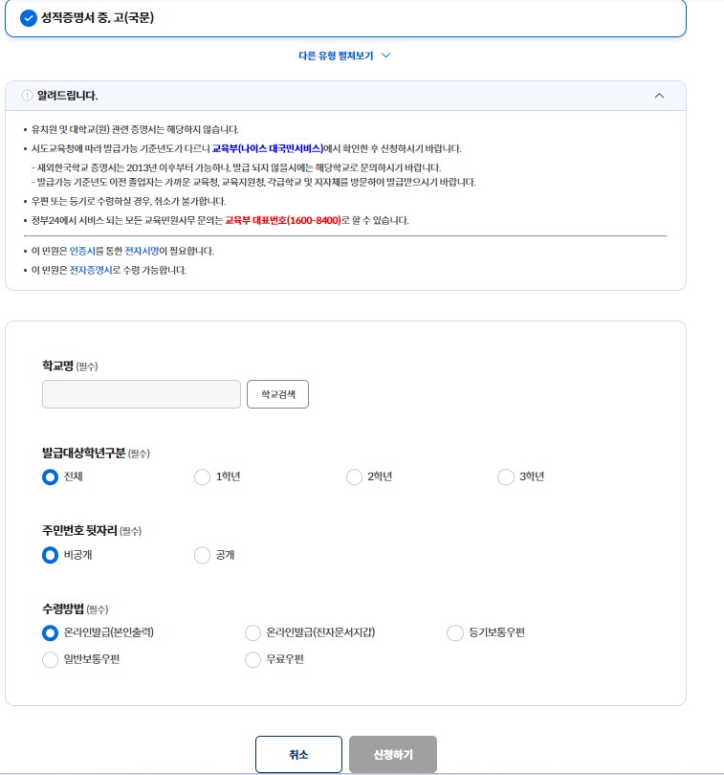Select the 전체 grade radio button
This screenshot has height=775, width=724.
(50, 477)
